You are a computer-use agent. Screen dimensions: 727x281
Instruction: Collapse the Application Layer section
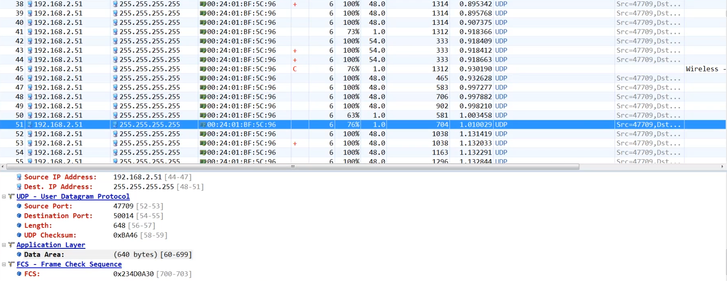click(4, 245)
